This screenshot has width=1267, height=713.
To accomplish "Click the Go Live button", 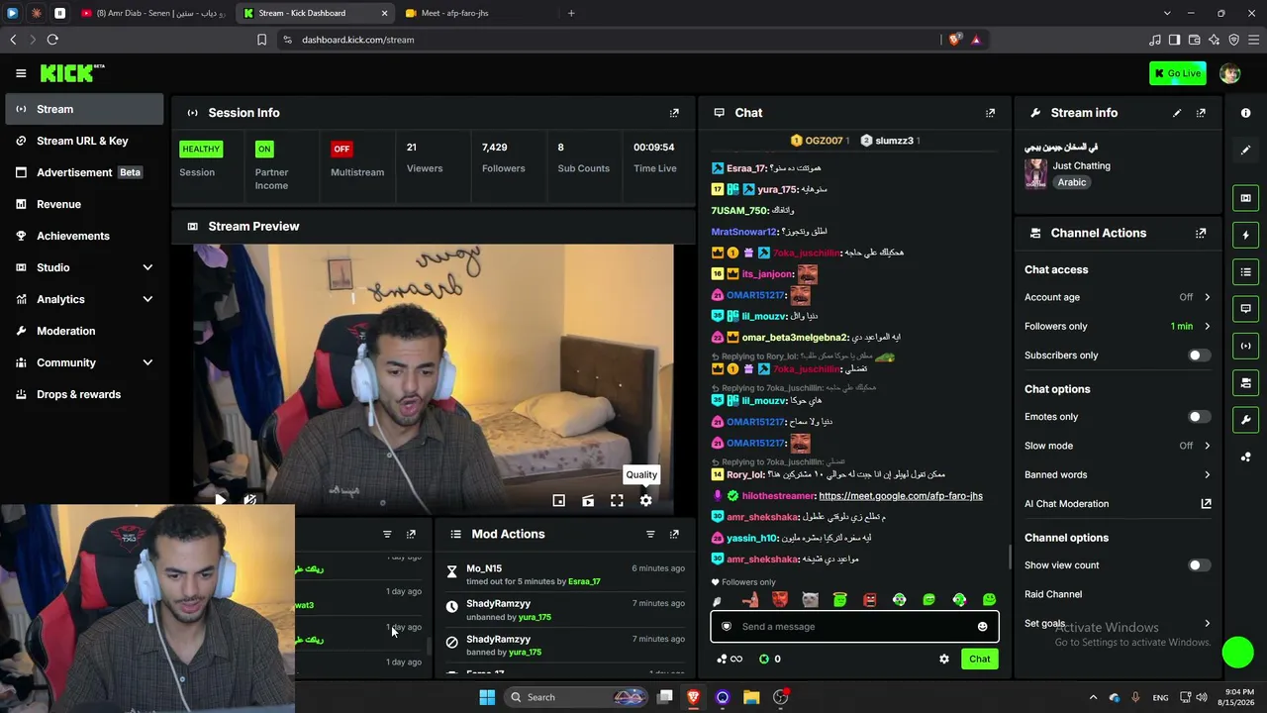I will pyautogui.click(x=1178, y=73).
